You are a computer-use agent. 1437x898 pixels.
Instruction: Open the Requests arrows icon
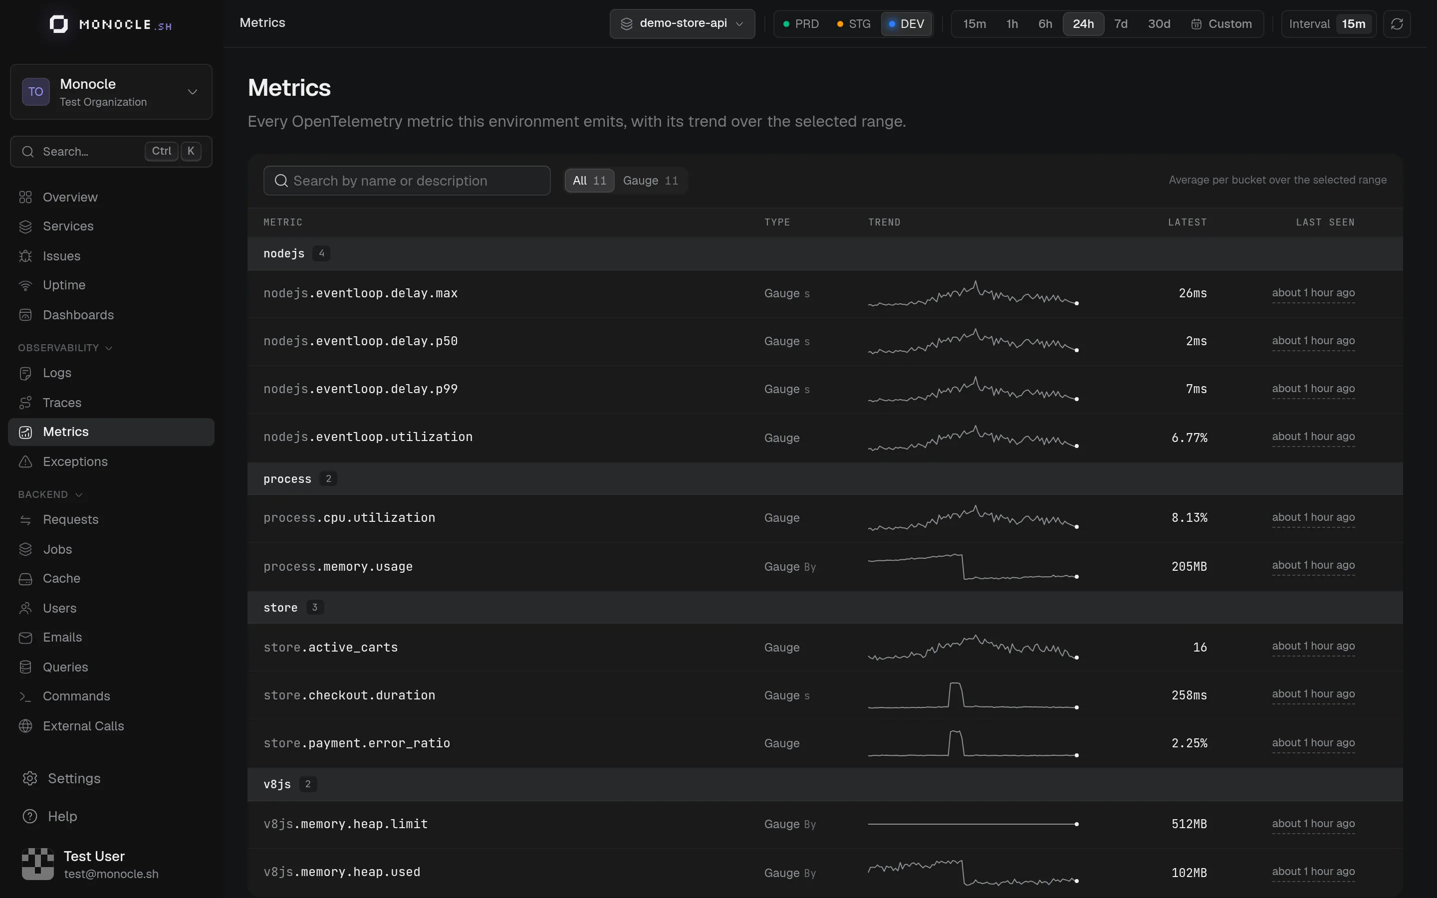click(25, 520)
